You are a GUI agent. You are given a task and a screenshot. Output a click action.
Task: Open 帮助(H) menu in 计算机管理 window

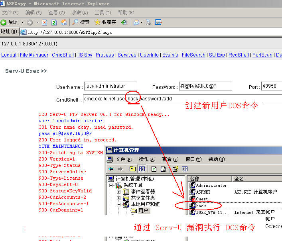coord(217,159)
